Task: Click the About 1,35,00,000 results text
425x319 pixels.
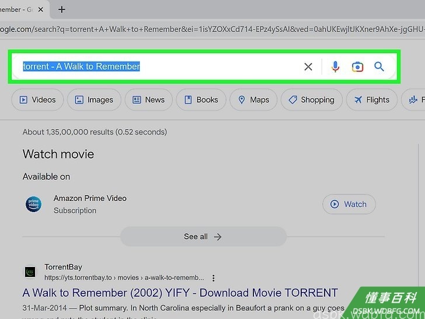Action: coord(95,132)
